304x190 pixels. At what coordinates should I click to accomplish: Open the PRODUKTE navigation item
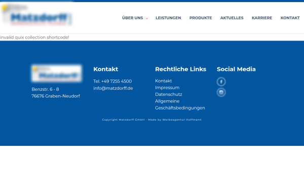201,18
